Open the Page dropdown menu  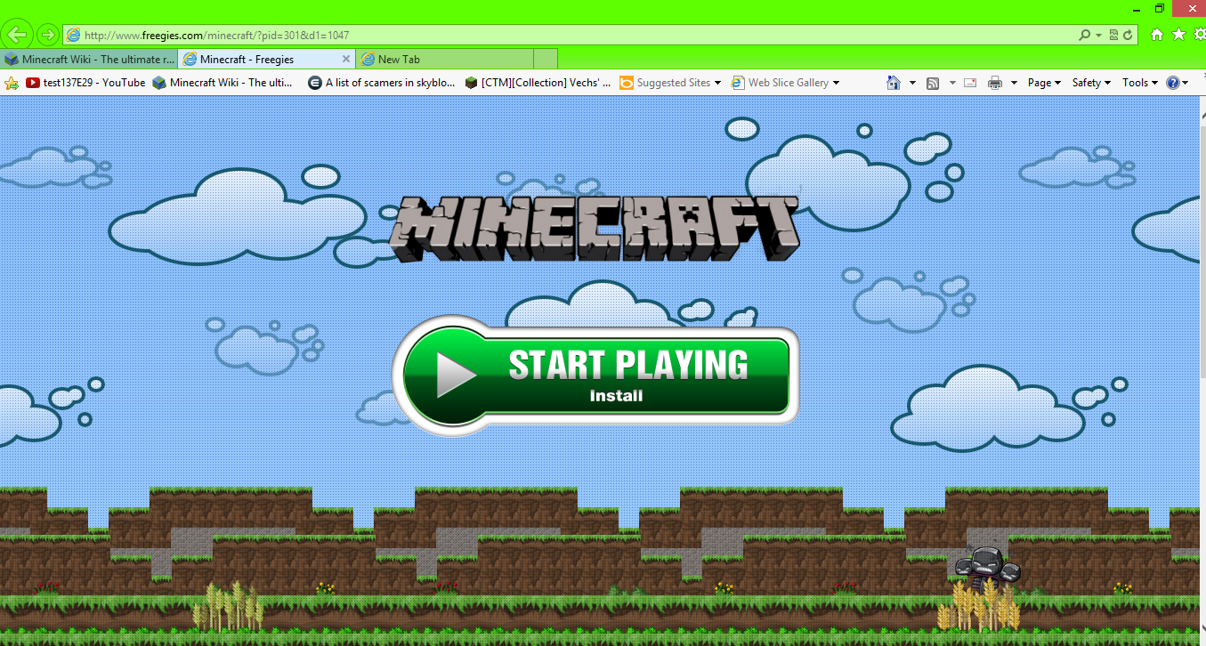click(x=1044, y=83)
